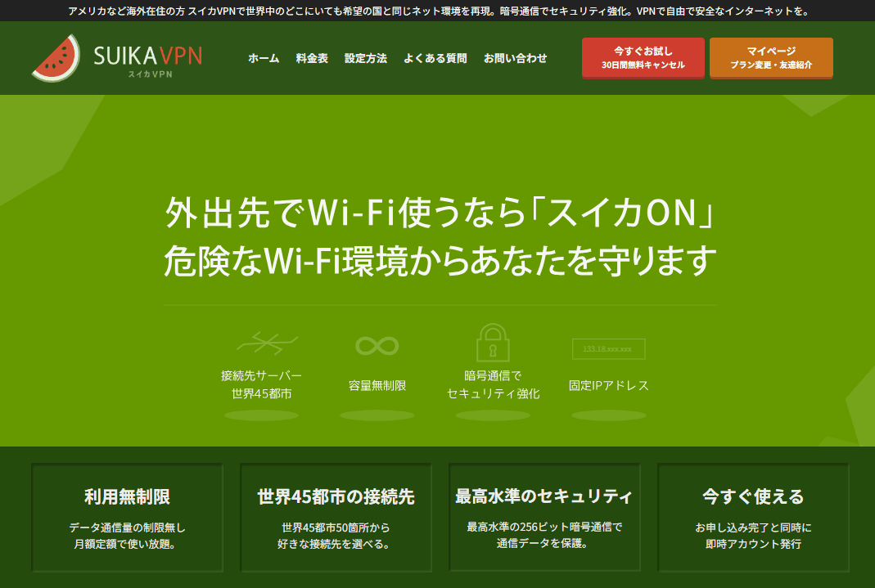Open the 料金表 pricing page
The height and width of the screenshot is (588, 875).
(x=312, y=58)
